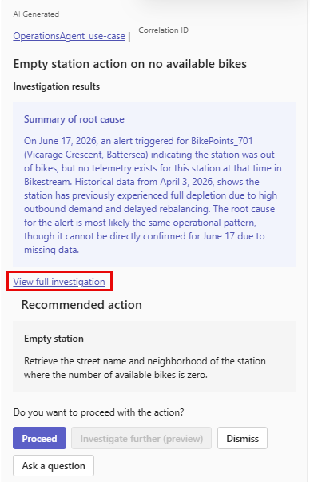Click the Proceed button
310x482 pixels.
click(x=40, y=438)
